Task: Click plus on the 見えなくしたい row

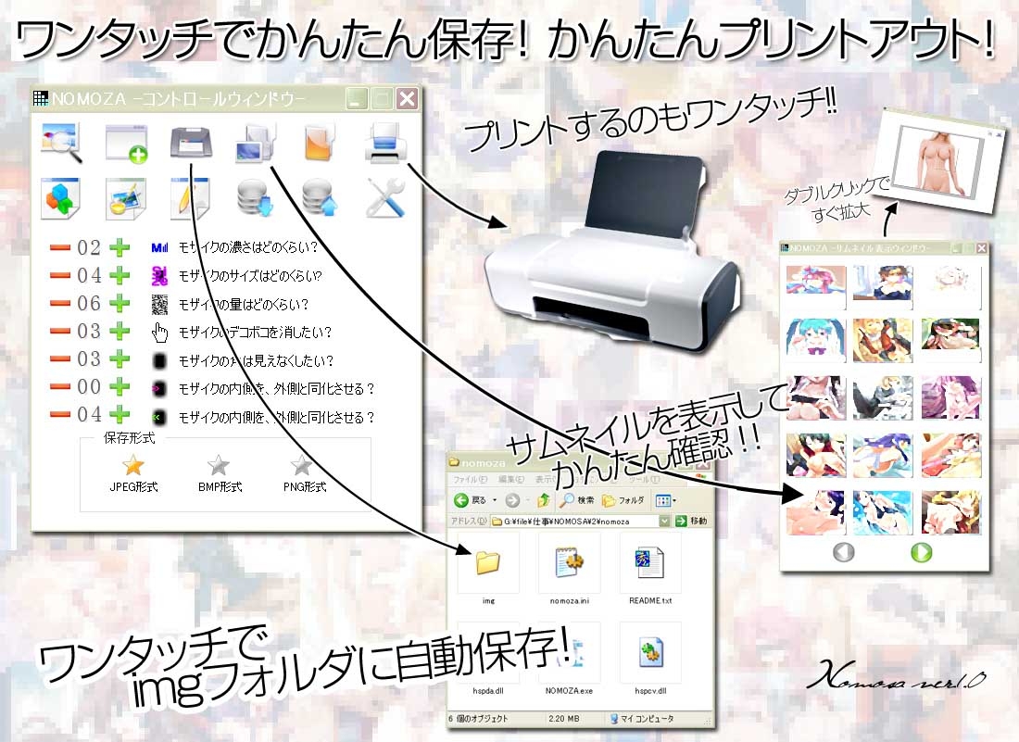Action: (x=119, y=359)
